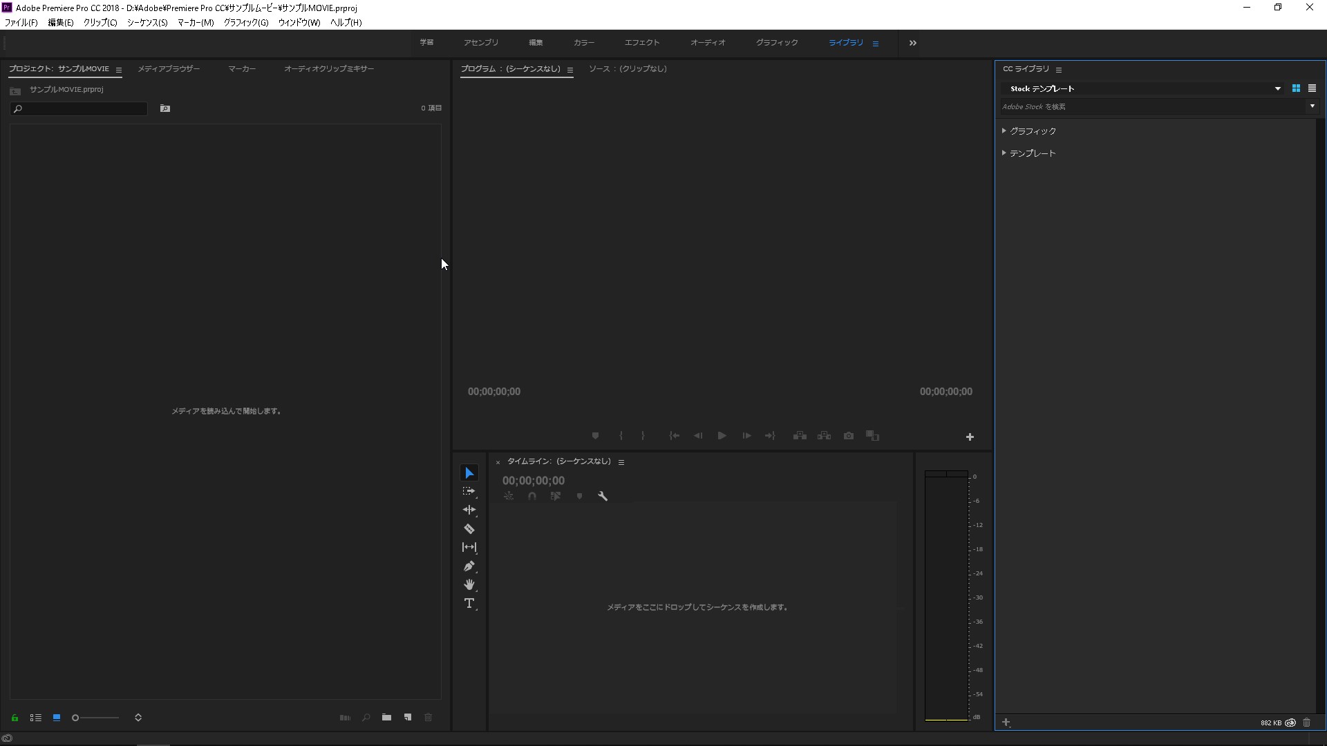Open the ファイル(F) menu
The image size is (1327, 746).
pos(20,22)
